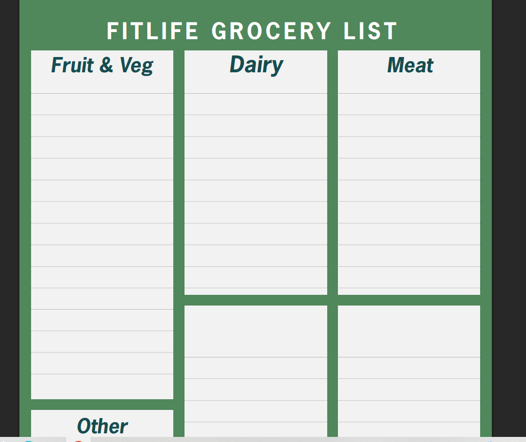Click third blank row under Meat

[x=409, y=148]
